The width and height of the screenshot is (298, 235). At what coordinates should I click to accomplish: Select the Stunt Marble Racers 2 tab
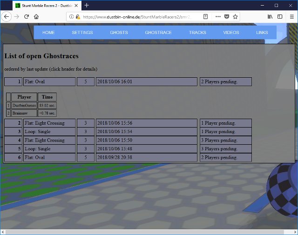(x=47, y=6)
